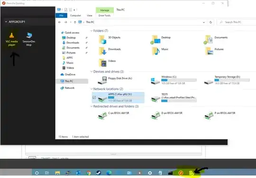The width and height of the screenshot is (256, 178).
Task: Select the Documents folder icon in Folders
Action: coord(216,39)
